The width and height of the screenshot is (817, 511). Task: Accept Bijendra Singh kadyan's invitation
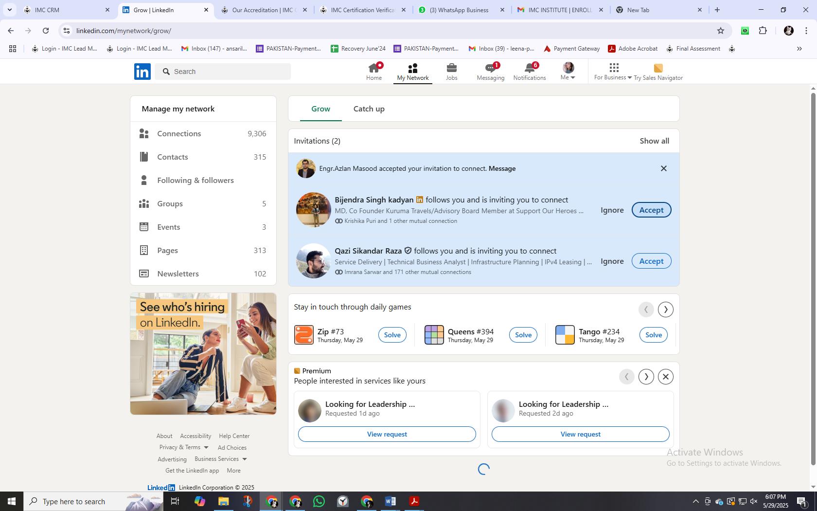point(651,210)
